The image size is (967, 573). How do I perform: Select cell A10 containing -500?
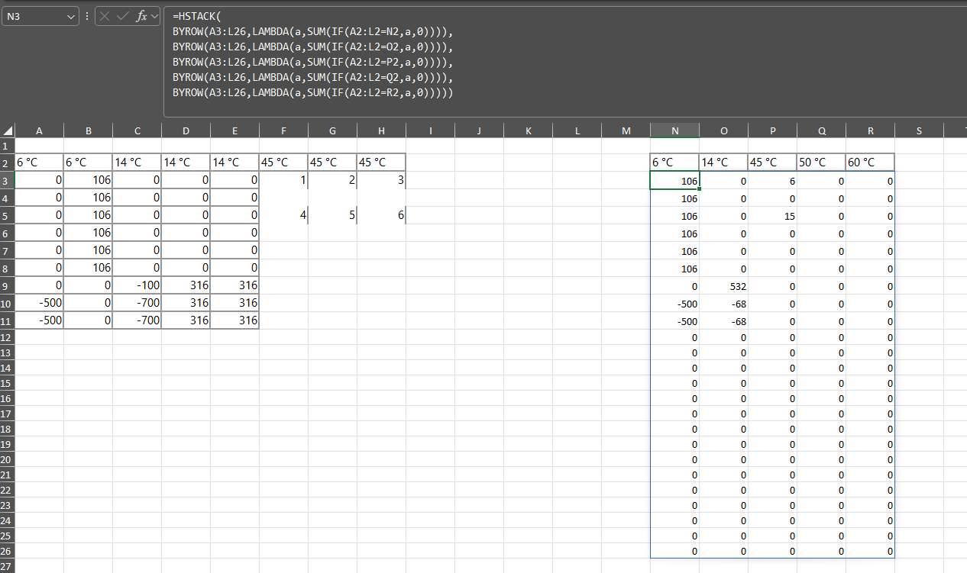(39, 303)
